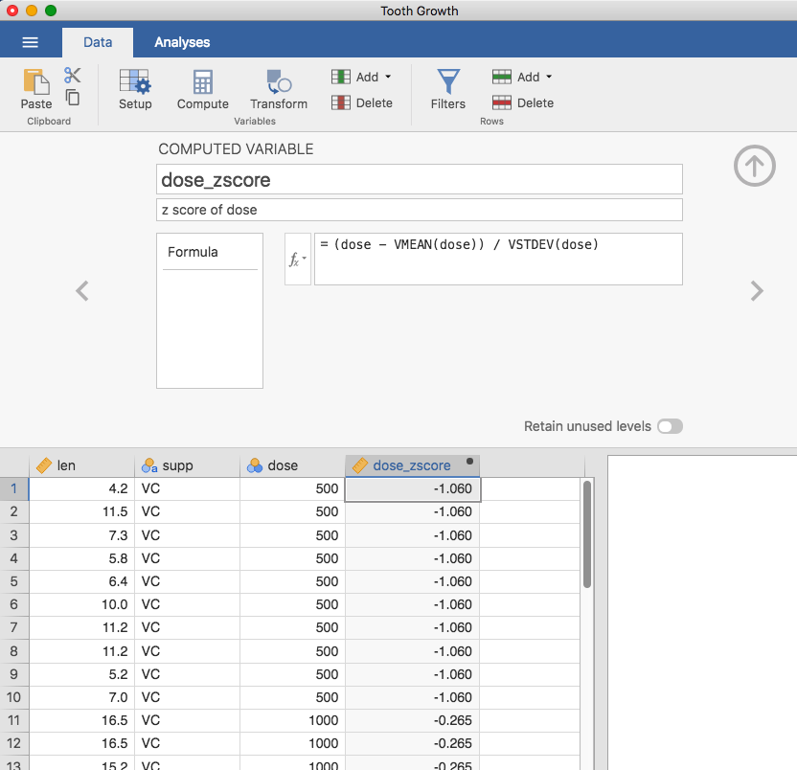Select row number 1

pos(13,488)
